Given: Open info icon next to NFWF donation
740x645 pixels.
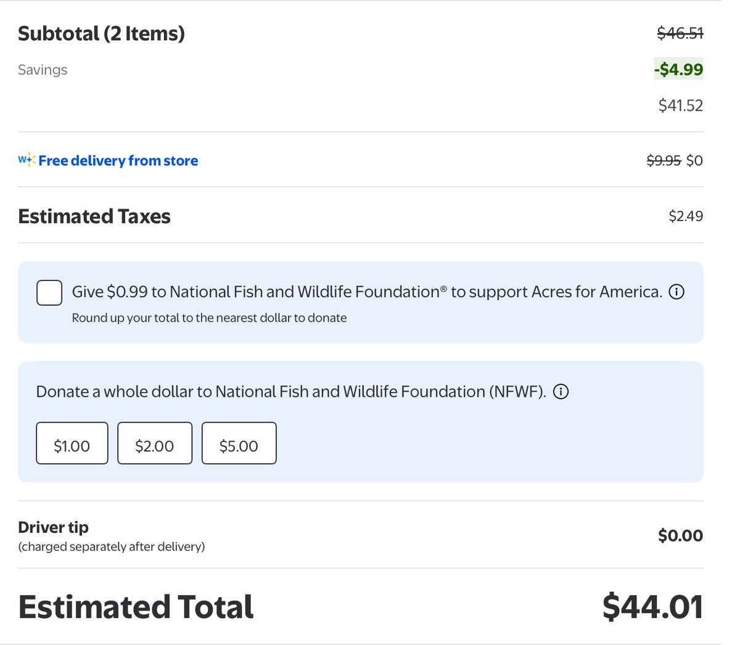Looking at the screenshot, I should [x=561, y=392].
